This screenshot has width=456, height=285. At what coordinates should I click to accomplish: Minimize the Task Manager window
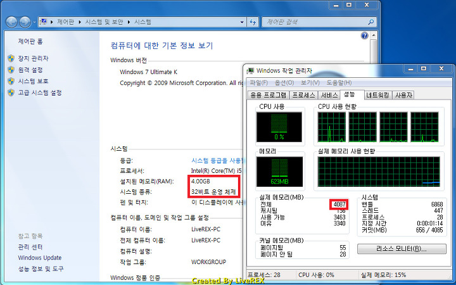pos(410,69)
